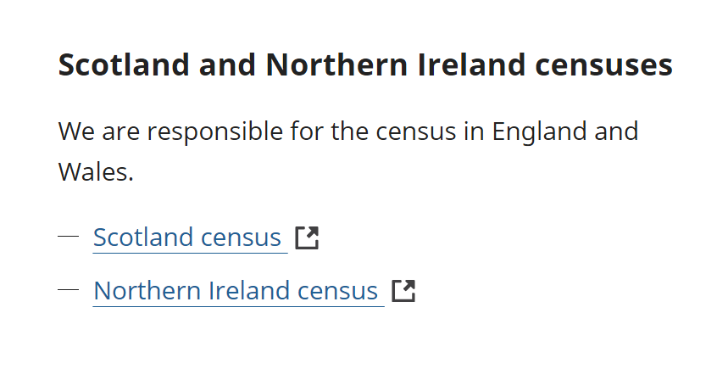Click the word 'Scotland' in the heading
The width and height of the screenshot is (717, 380).
[x=124, y=64]
